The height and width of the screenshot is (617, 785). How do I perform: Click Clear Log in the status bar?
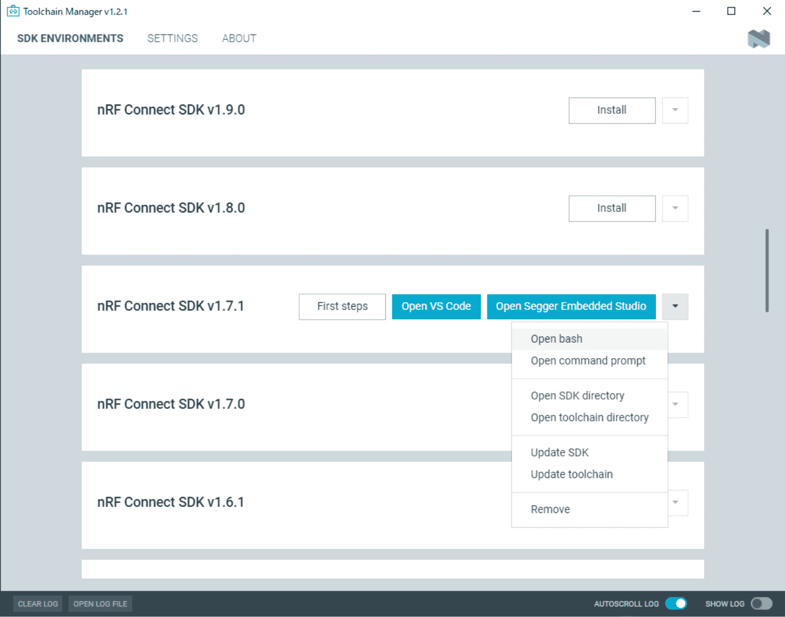click(38, 603)
